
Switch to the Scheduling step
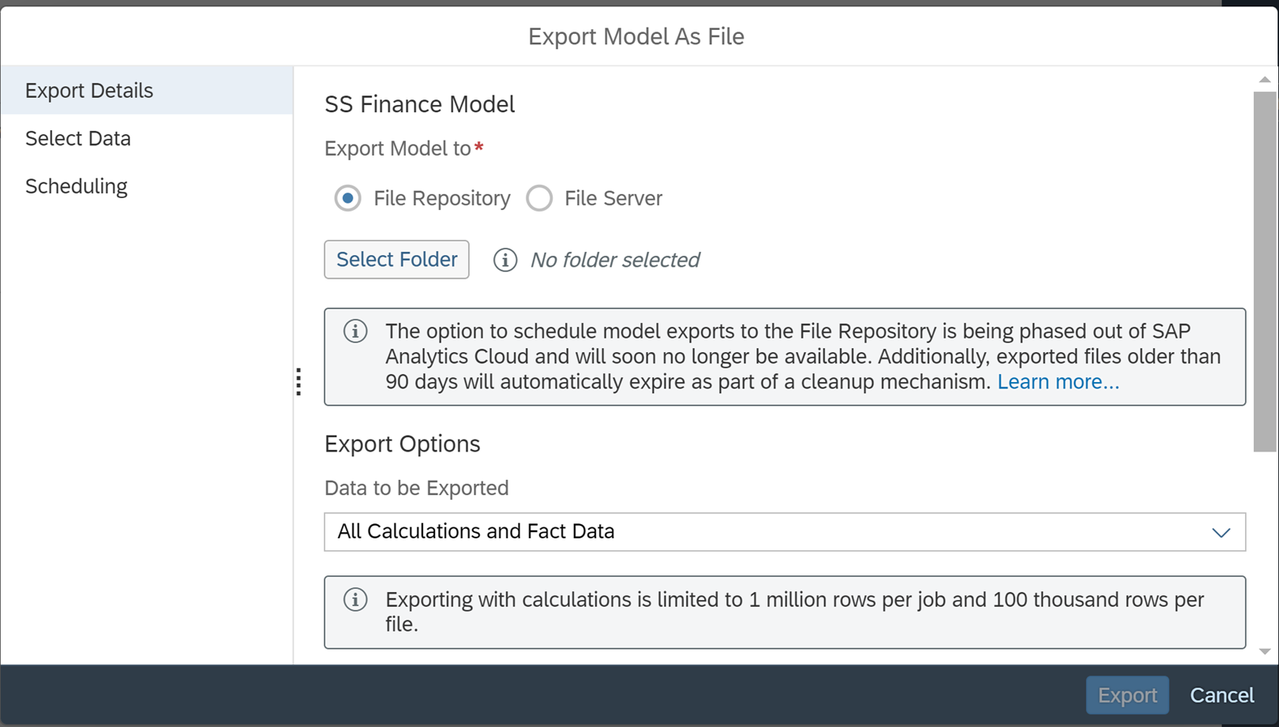77,186
